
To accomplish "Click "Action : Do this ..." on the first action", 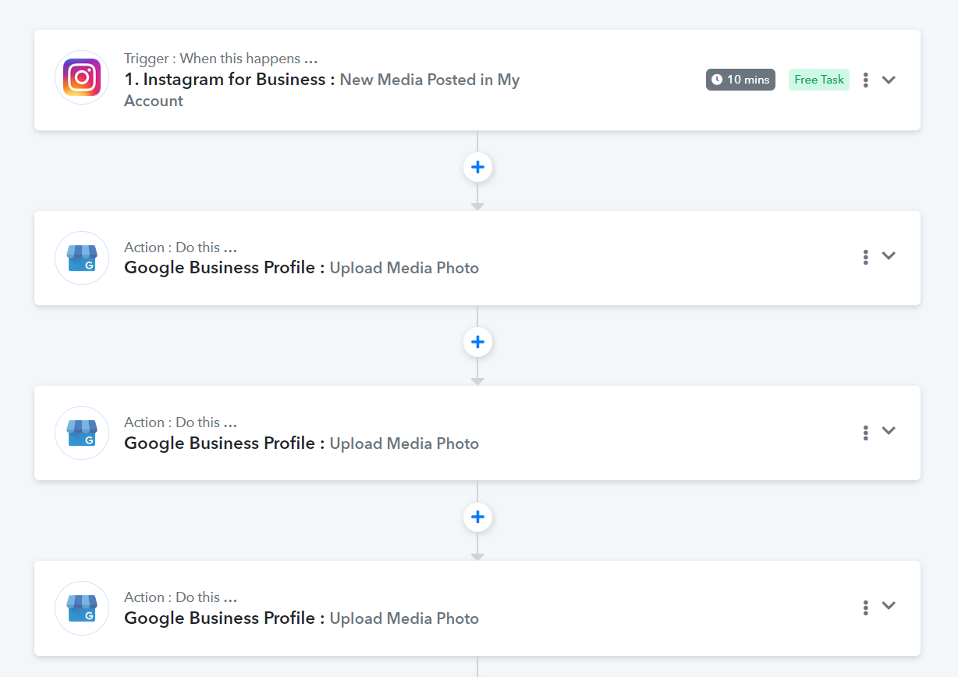I will 180,248.
